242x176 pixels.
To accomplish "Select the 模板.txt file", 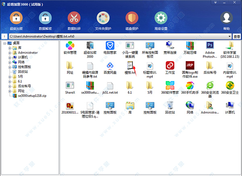I will (x=131, y=67).
